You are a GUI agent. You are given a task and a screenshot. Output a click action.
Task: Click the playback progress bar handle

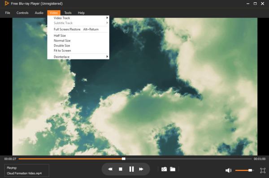point(124,159)
